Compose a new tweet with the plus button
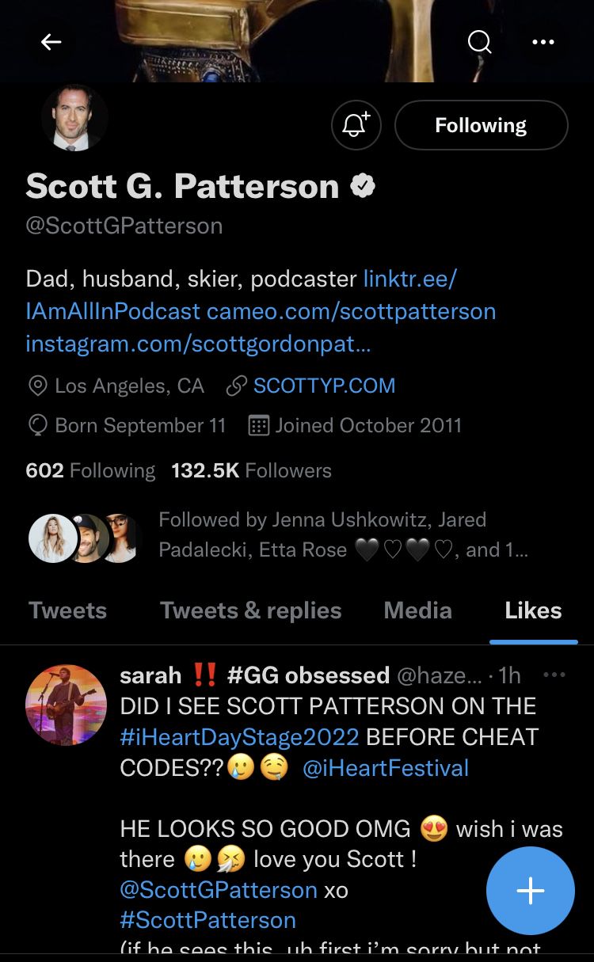This screenshot has width=594, height=962. [530, 891]
